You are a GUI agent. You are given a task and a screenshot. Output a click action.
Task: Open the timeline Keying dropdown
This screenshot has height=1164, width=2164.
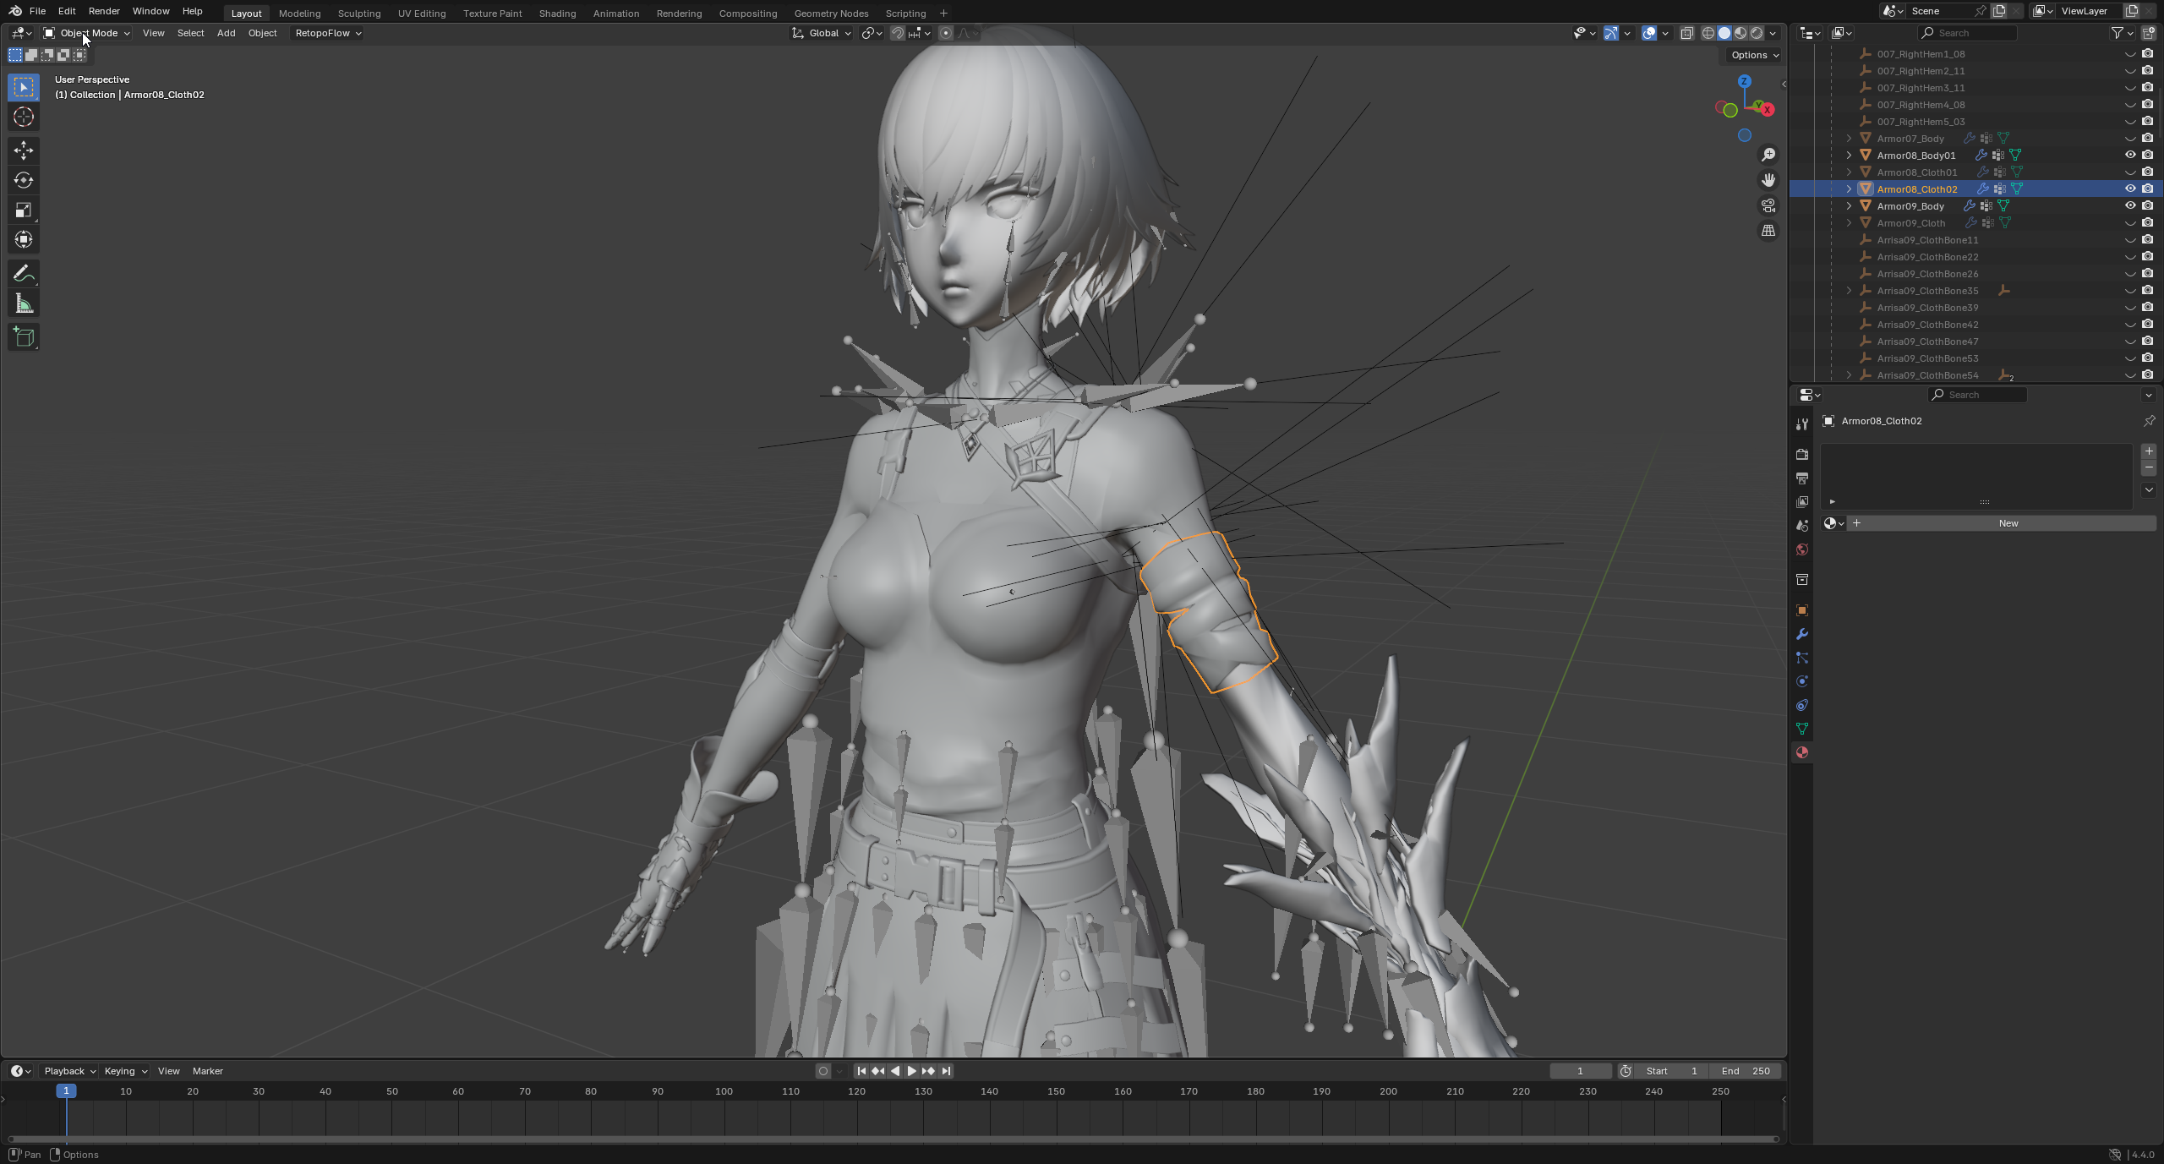tap(125, 1071)
